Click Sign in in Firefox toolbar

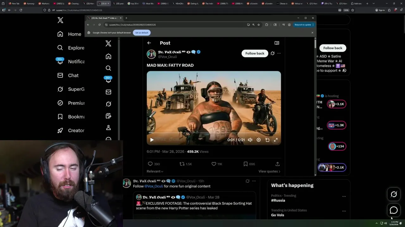tap(380, 10)
